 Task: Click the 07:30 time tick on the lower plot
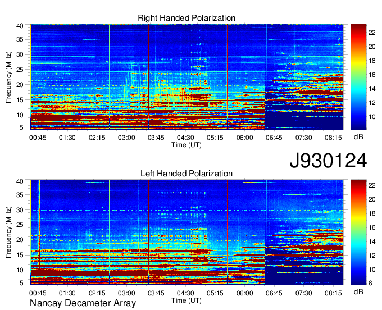coord(303,293)
